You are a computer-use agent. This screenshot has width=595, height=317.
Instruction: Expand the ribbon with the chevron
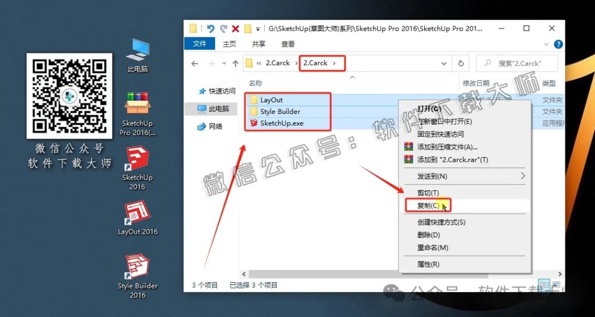tap(546, 44)
